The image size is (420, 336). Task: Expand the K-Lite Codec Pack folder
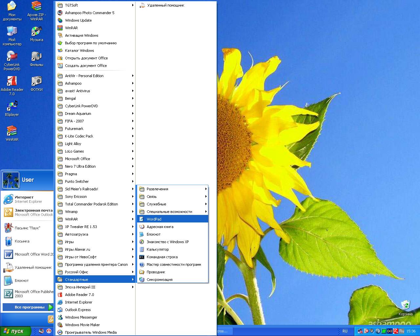[95, 136]
